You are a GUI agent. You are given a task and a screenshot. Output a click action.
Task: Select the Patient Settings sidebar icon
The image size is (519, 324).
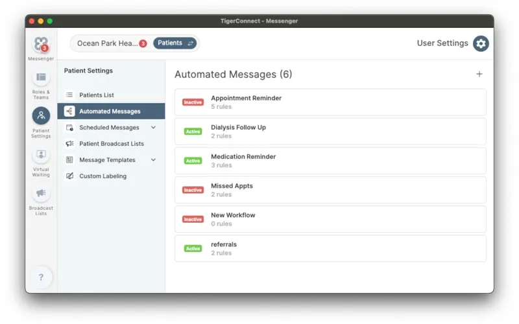click(x=41, y=115)
